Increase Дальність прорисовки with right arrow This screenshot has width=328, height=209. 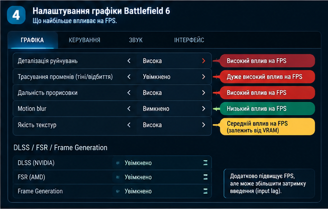(x=203, y=92)
